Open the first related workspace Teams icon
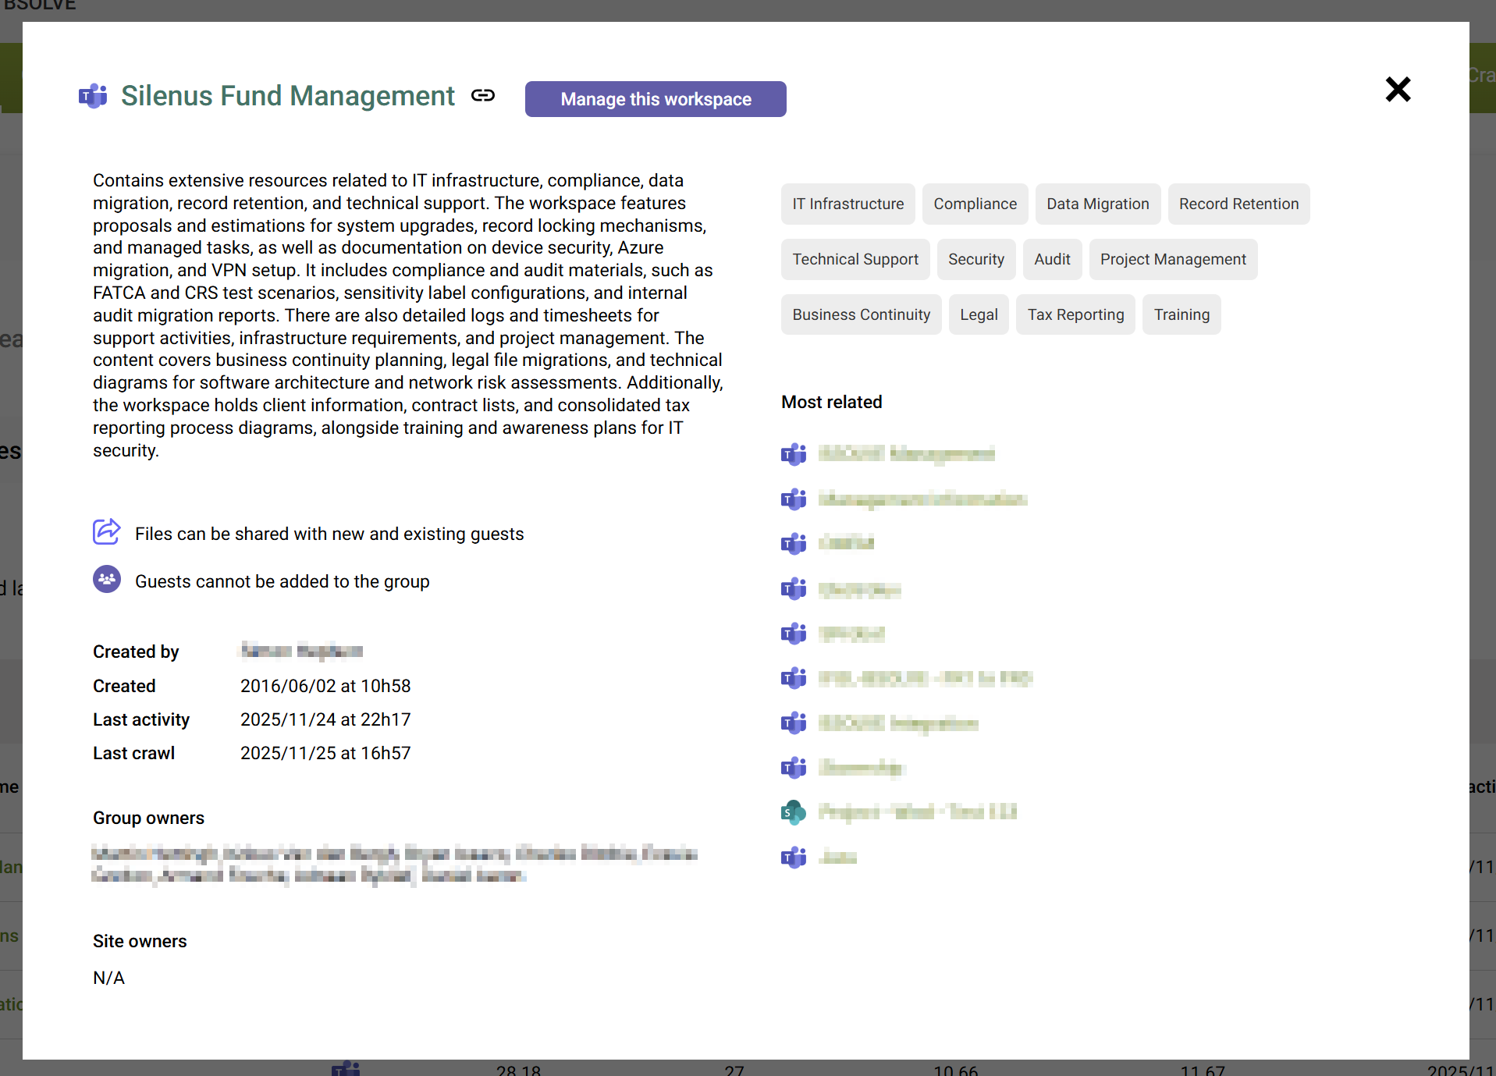This screenshot has width=1496, height=1076. point(794,454)
